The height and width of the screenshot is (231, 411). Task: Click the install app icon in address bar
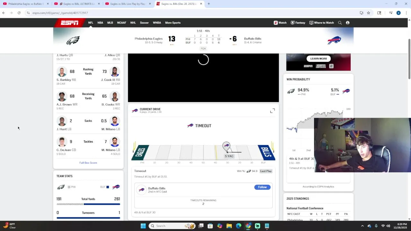(x=361, y=13)
